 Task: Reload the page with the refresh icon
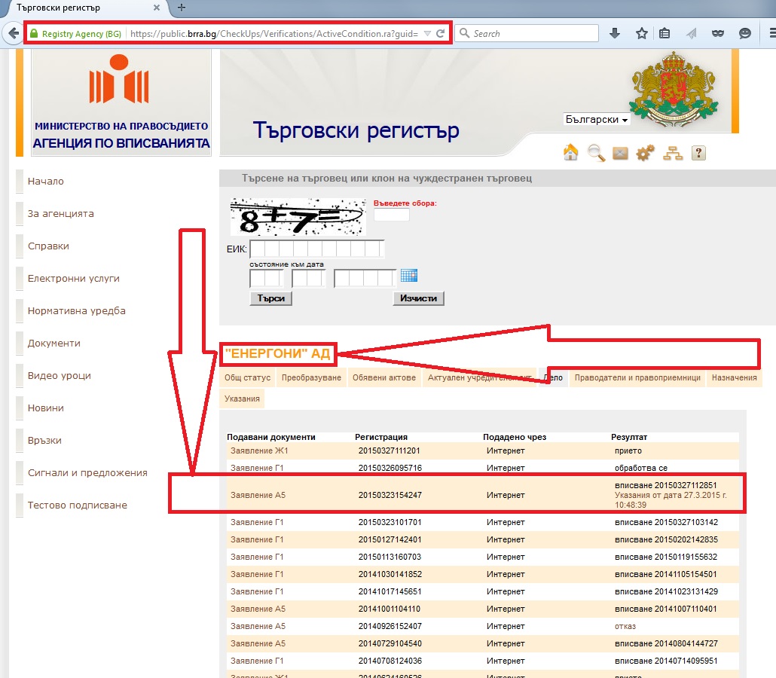441,34
